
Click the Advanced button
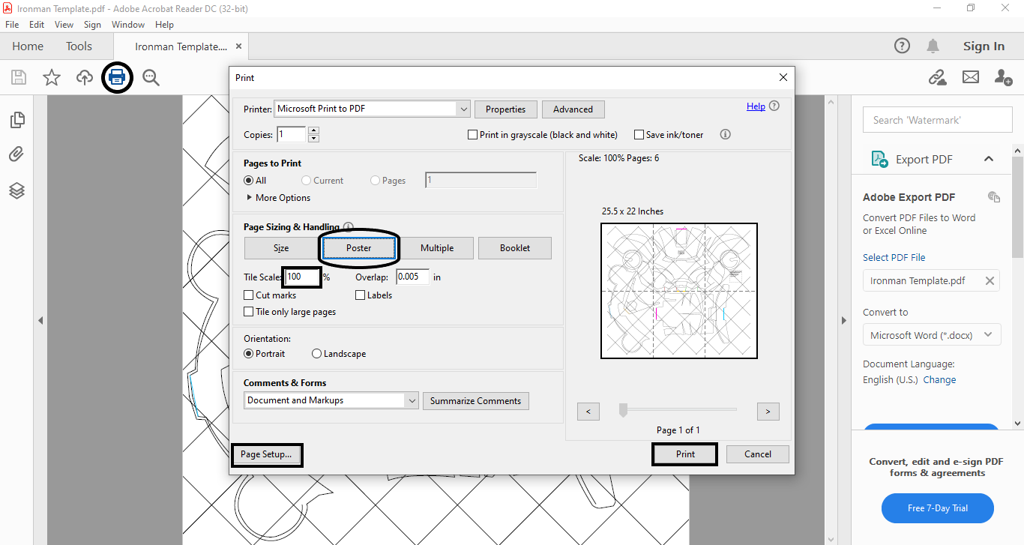(x=573, y=109)
